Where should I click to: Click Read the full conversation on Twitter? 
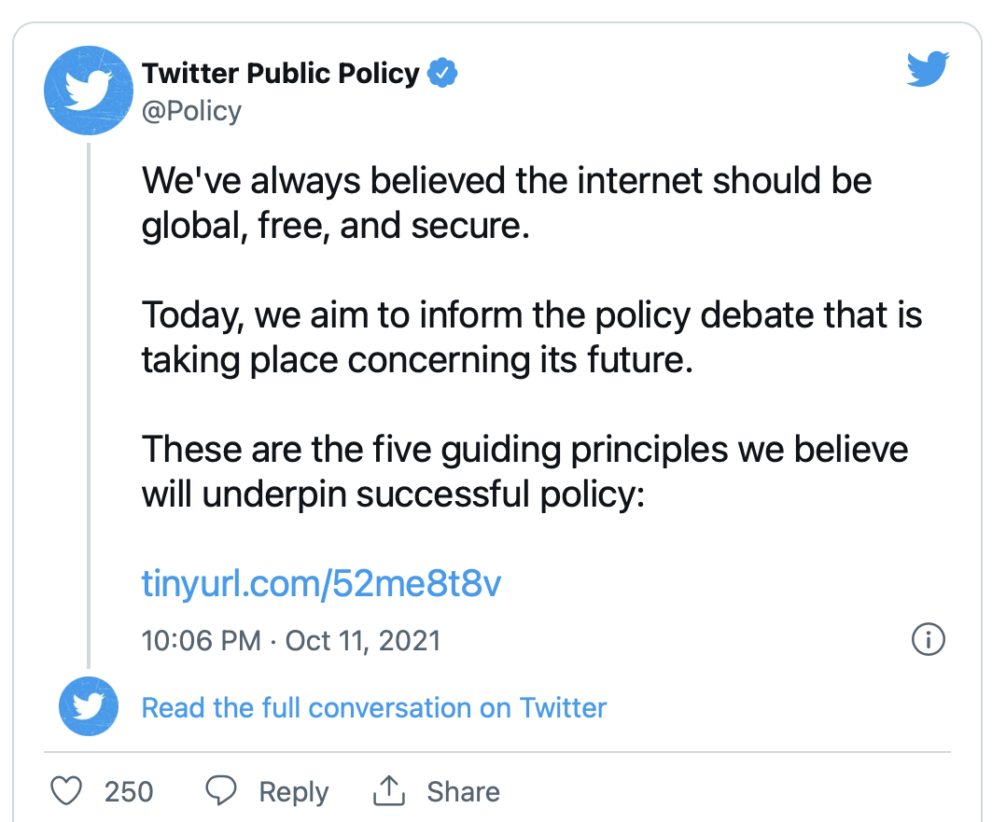tap(374, 708)
